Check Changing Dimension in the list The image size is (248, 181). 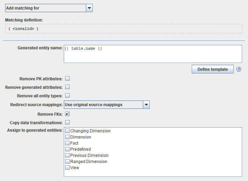tap(68, 131)
